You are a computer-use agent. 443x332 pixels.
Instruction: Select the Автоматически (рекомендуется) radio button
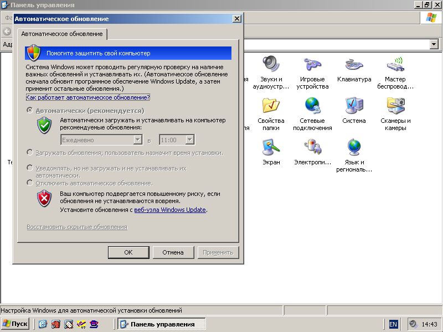tap(30, 111)
